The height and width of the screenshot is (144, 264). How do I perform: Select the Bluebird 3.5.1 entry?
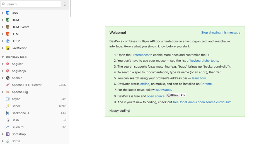(34, 127)
